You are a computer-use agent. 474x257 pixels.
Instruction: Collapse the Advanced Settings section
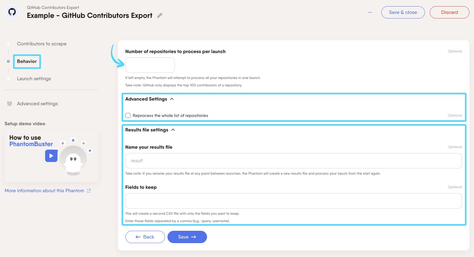click(172, 99)
